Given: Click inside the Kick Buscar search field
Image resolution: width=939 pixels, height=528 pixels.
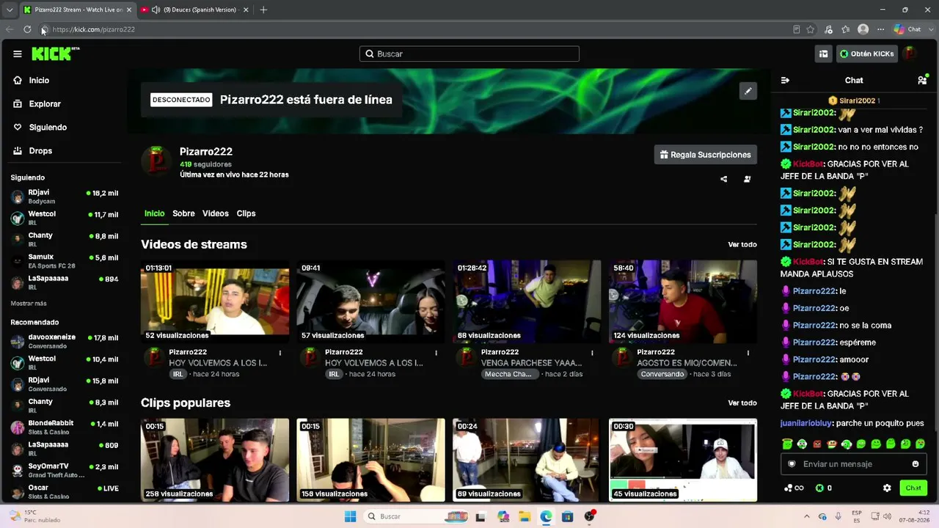Looking at the screenshot, I should [469, 54].
